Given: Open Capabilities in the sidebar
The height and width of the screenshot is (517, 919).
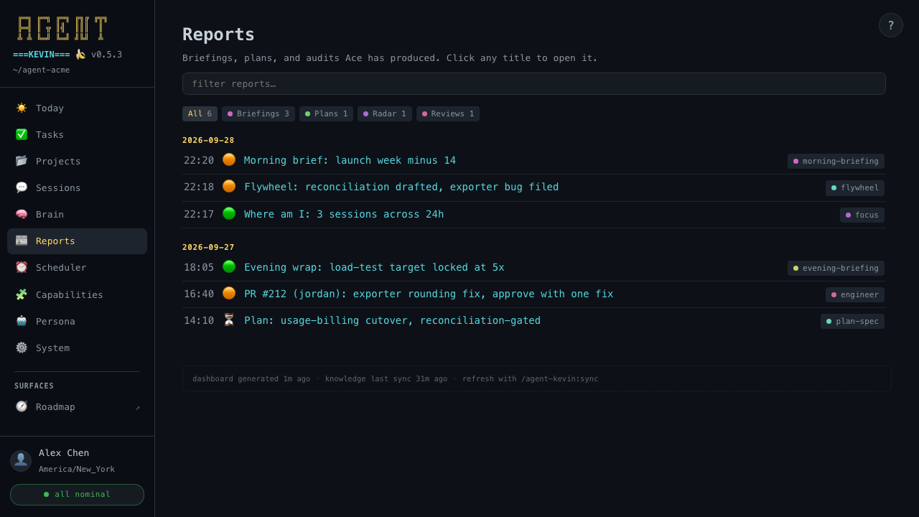Looking at the screenshot, I should click(77, 294).
